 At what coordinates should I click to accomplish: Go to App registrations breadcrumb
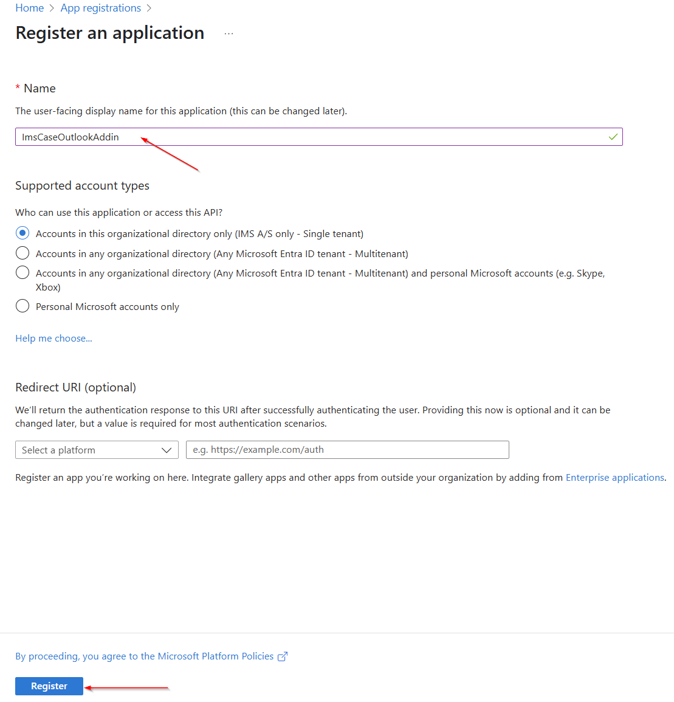click(x=101, y=8)
